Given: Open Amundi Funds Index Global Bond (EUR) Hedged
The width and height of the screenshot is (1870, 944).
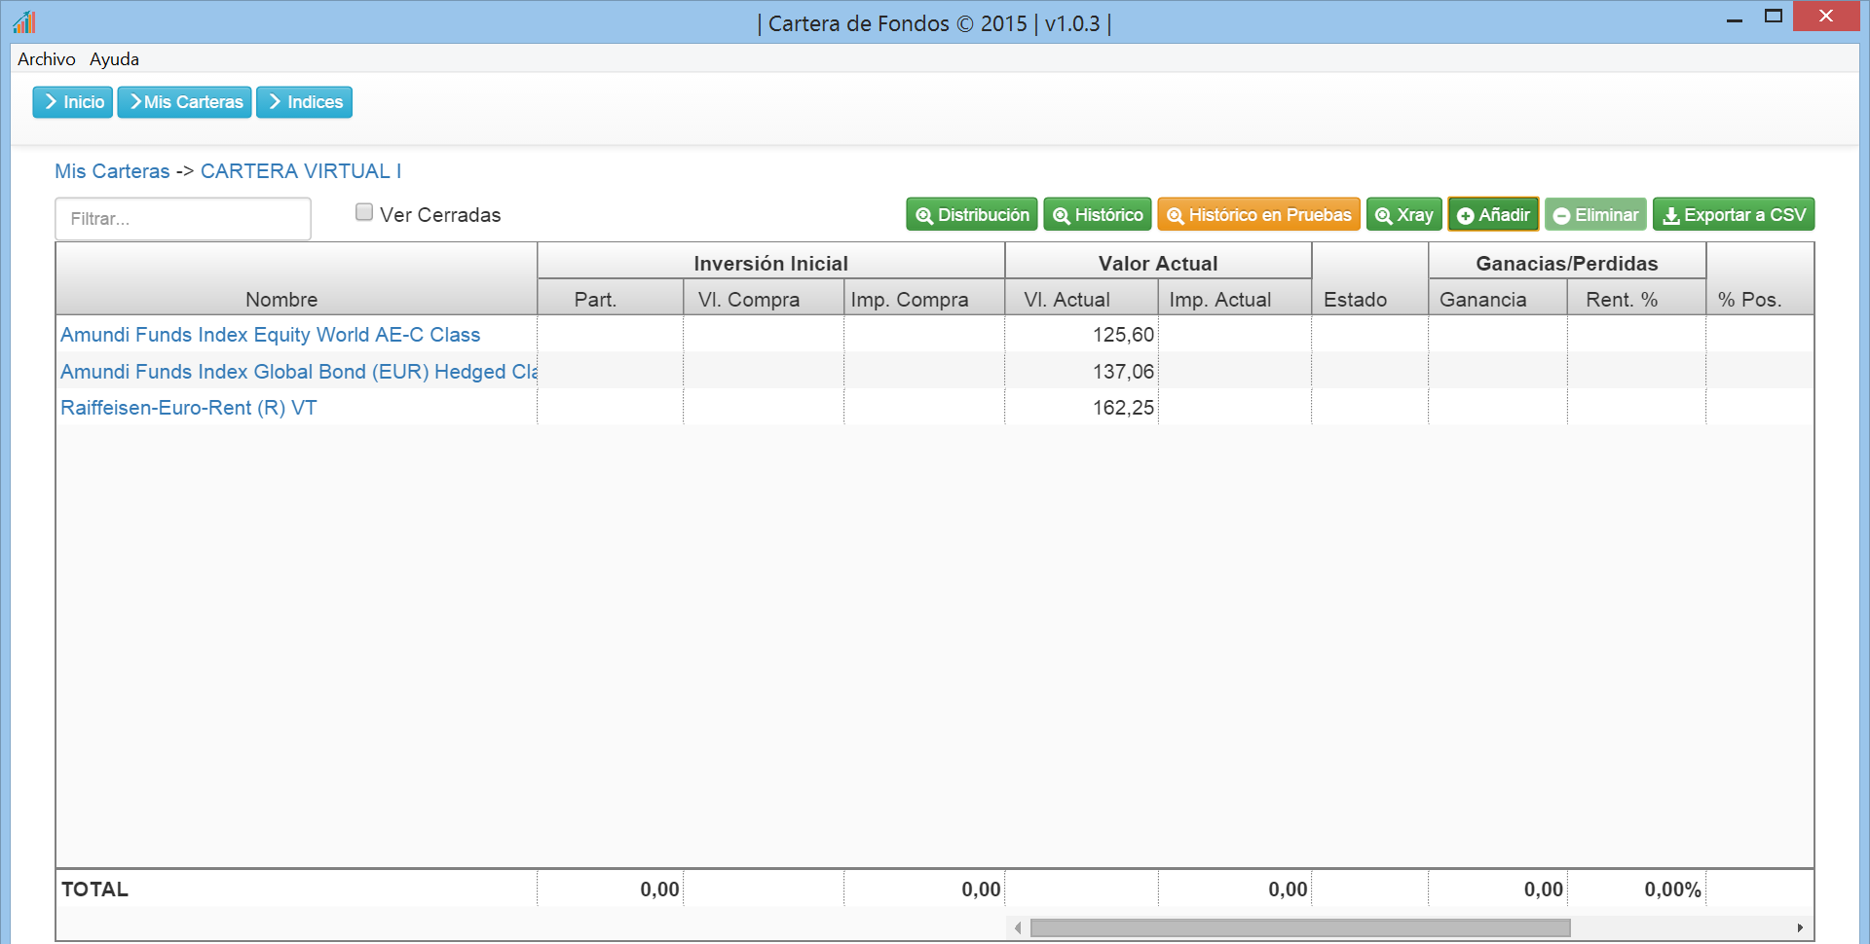Looking at the screenshot, I should pos(298,372).
